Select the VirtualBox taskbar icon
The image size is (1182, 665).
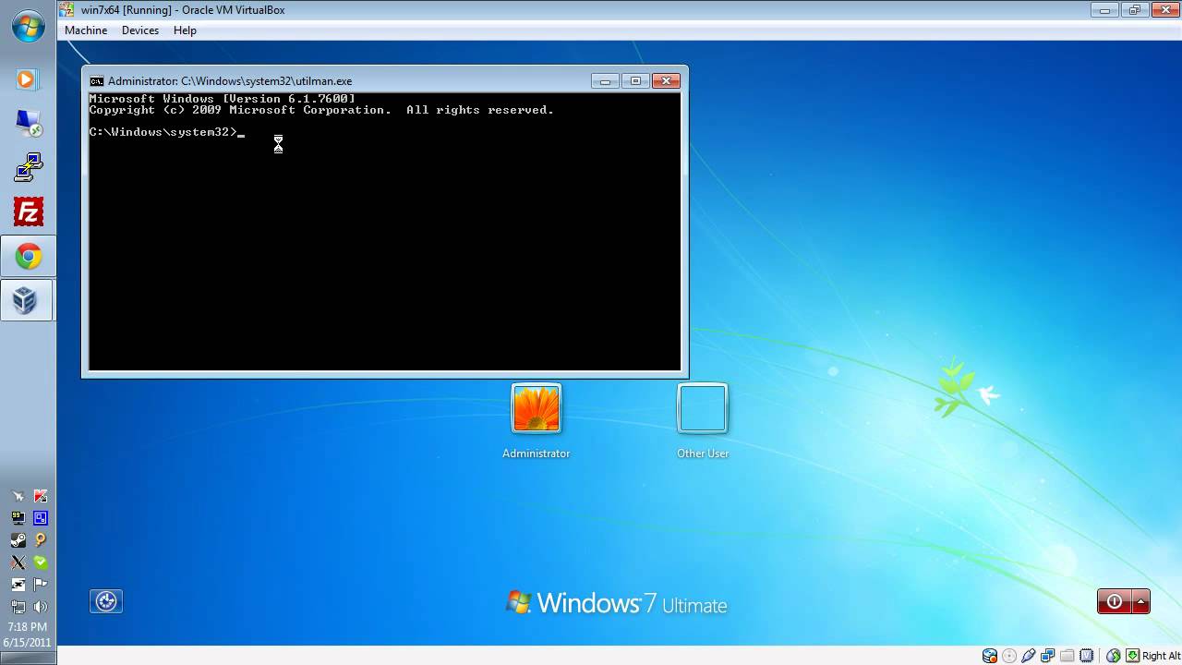[26, 300]
